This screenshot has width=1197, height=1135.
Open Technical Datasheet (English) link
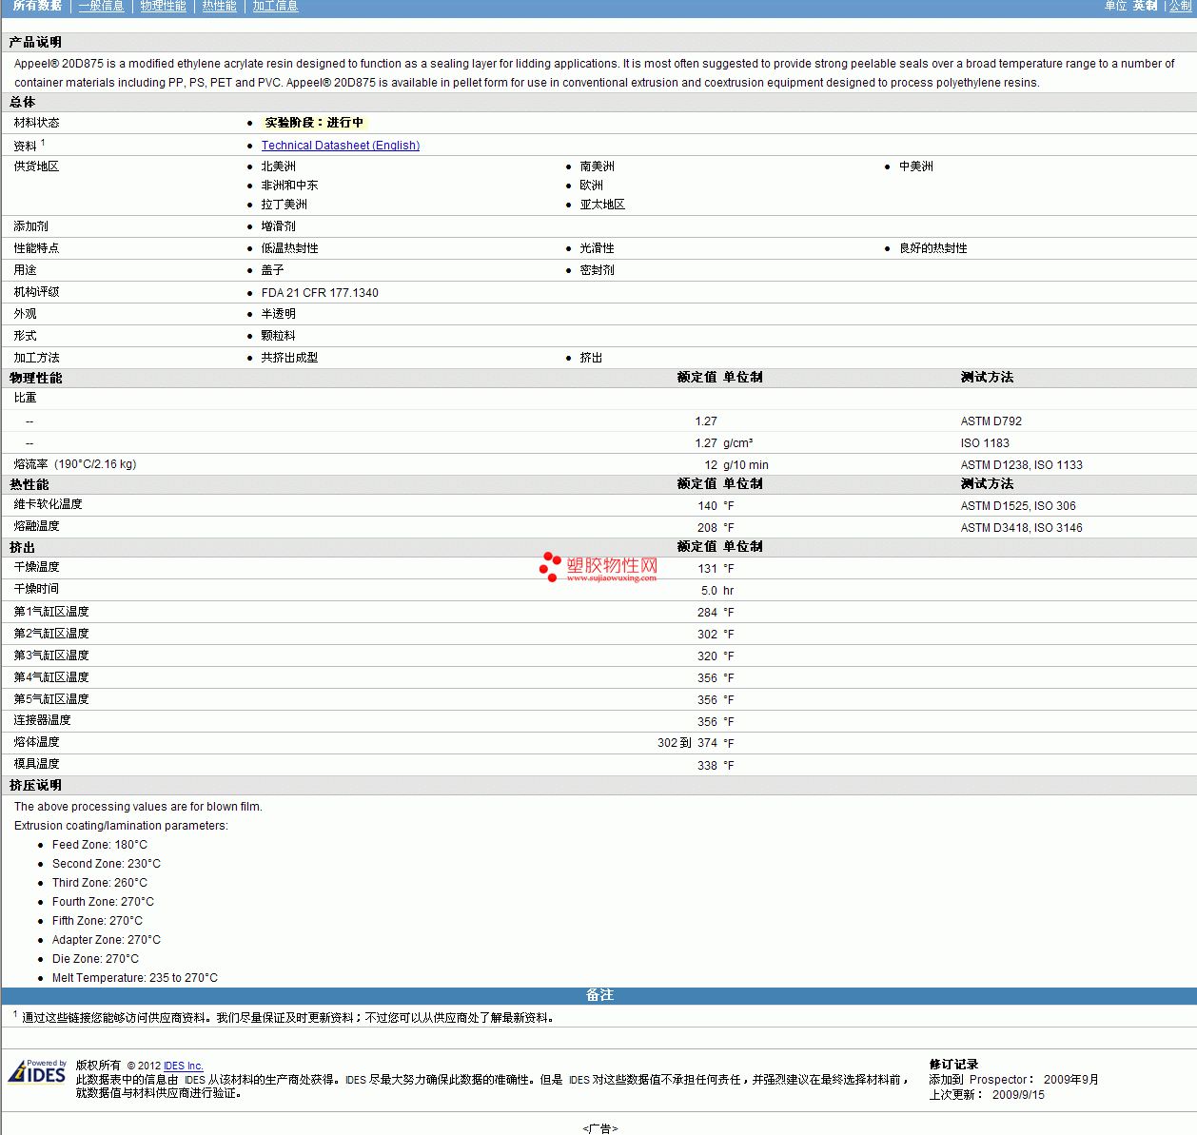pyautogui.click(x=341, y=146)
